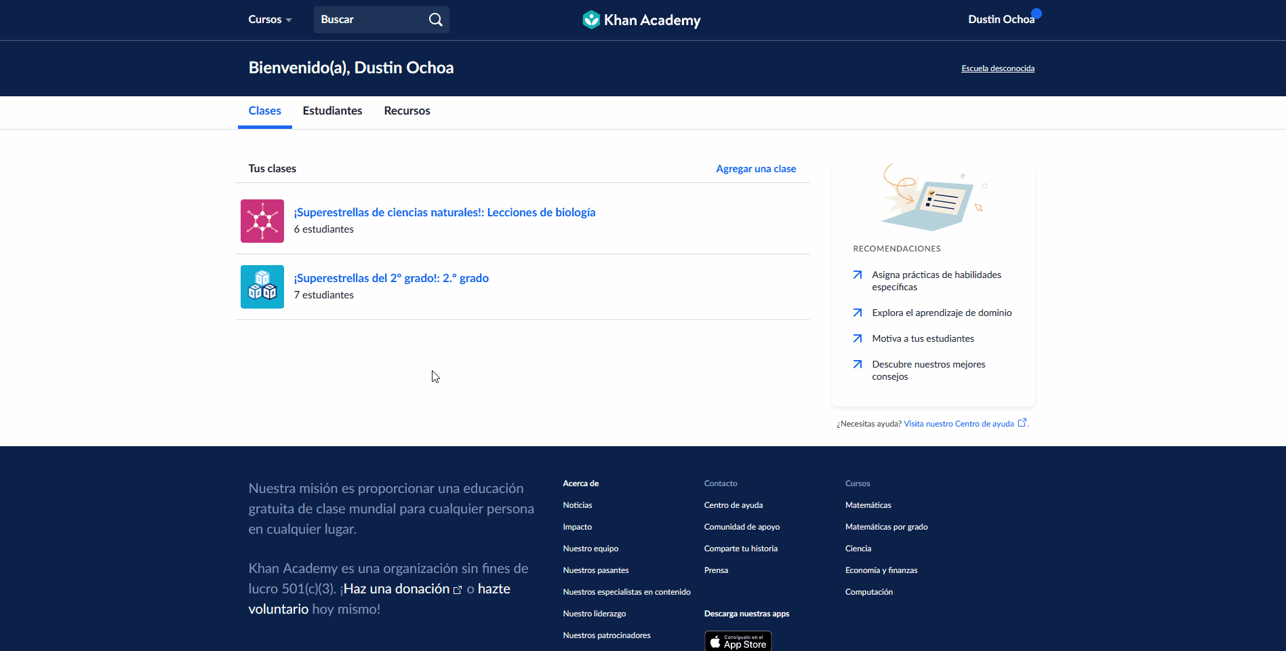The image size is (1286, 651).
Task: Click the external link icon after Haz una donación
Action: click(x=458, y=590)
